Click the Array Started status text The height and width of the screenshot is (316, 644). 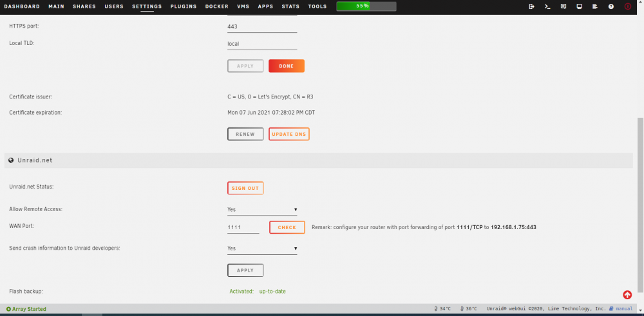[29, 309]
